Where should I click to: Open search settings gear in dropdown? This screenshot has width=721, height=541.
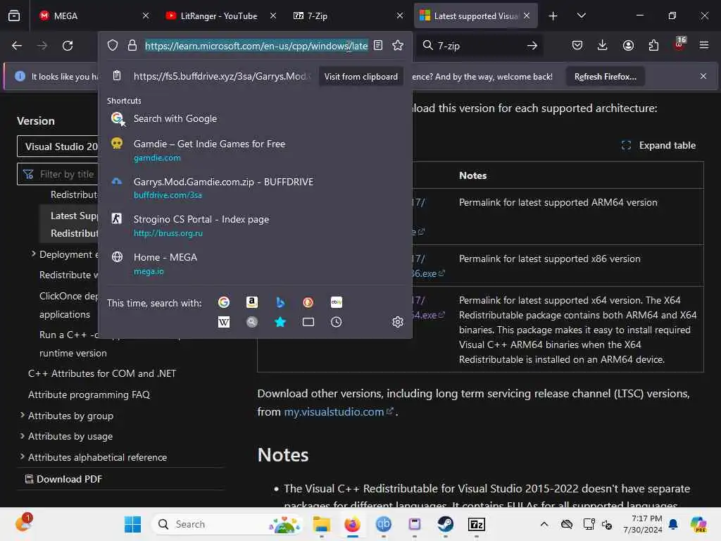(x=398, y=322)
